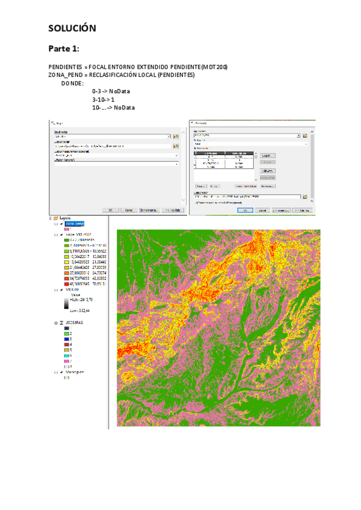Toggle visibility checkbox of the zona_pend layer
This screenshot has width=361, height=510.
(x=61, y=223)
